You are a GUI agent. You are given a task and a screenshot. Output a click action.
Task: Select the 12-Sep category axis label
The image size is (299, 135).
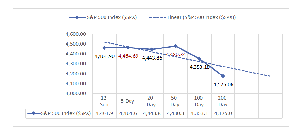(105, 101)
